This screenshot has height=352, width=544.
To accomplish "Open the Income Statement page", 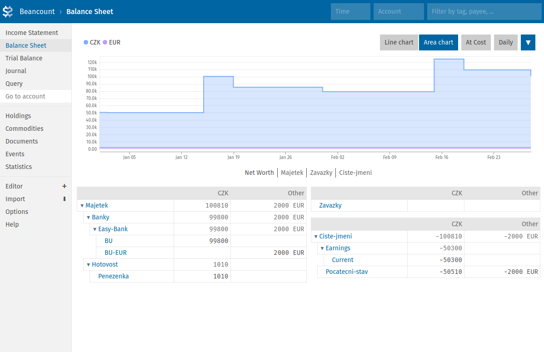I will tap(31, 32).
